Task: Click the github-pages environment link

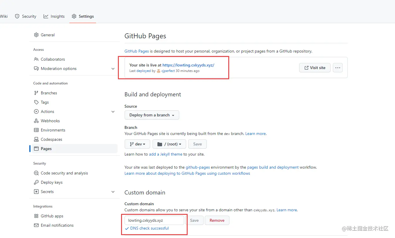Action: pyautogui.click(x=198, y=167)
